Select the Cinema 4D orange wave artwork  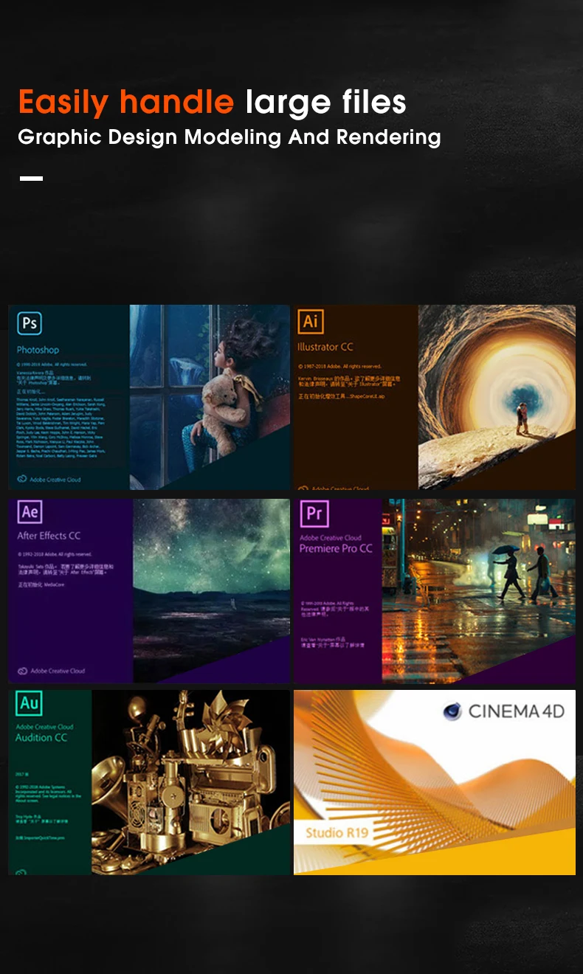[435, 782]
